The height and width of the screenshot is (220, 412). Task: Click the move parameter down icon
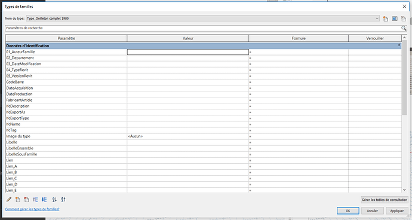click(44, 200)
